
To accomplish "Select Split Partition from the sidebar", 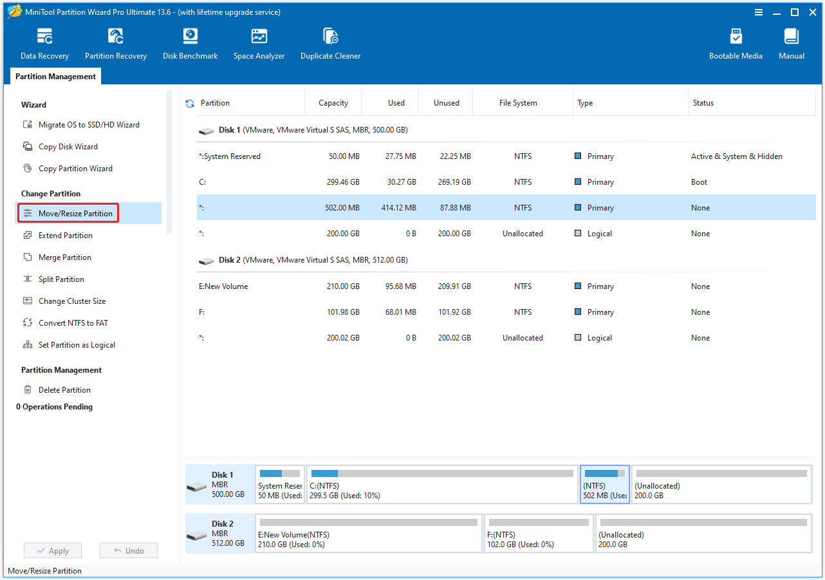I will 61,279.
